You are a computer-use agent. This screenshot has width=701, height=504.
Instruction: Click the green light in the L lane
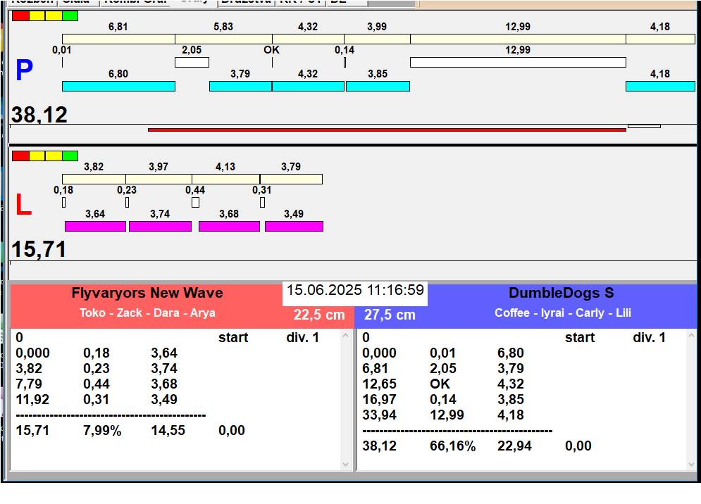(x=70, y=156)
